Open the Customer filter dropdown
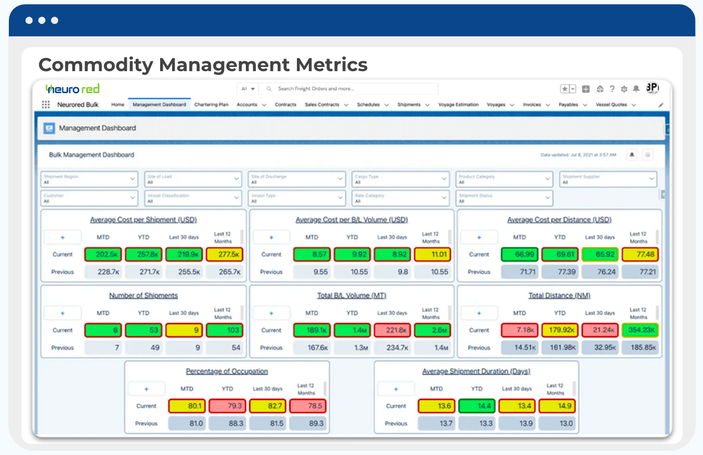The height and width of the screenshot is (455, 703). click(89, 198)
